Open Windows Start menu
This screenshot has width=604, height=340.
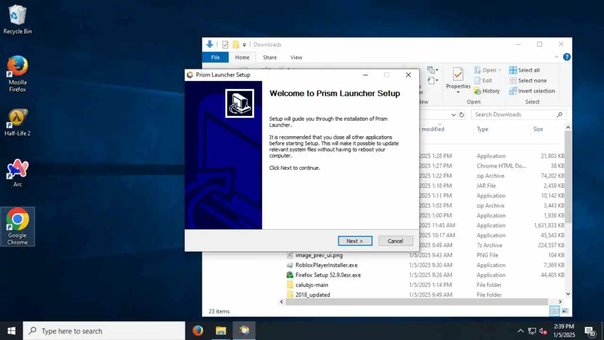tap(11, 331)
